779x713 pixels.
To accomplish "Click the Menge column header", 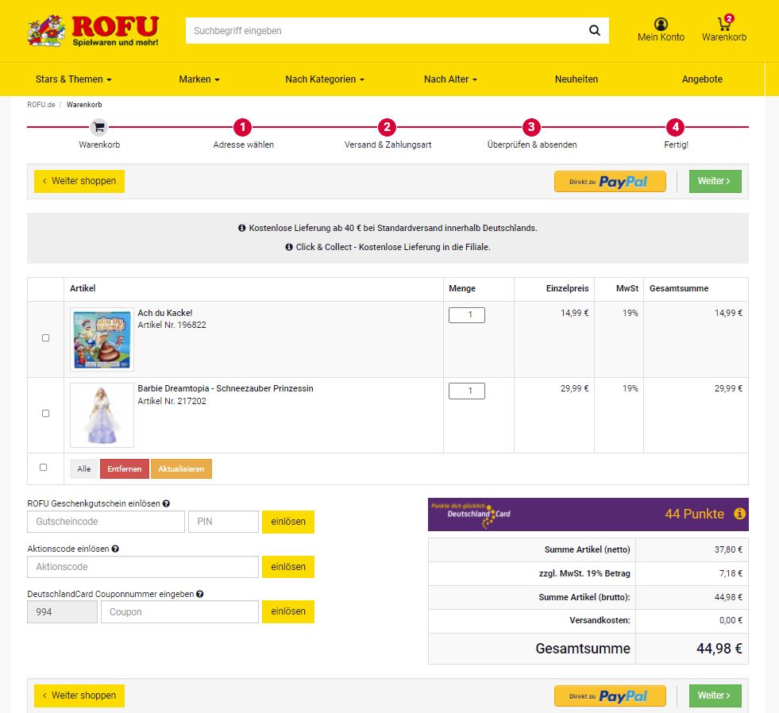I will (462, 288).
